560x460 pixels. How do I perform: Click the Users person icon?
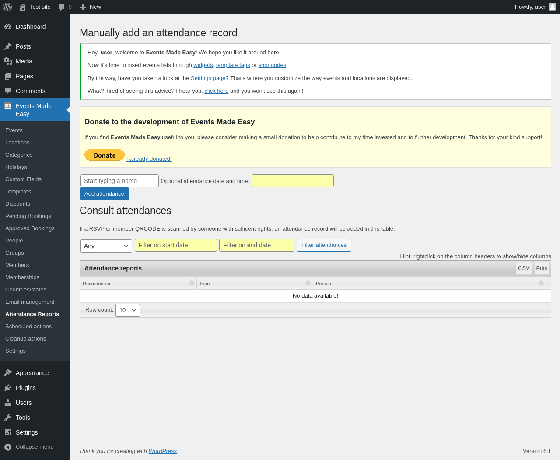8,403
